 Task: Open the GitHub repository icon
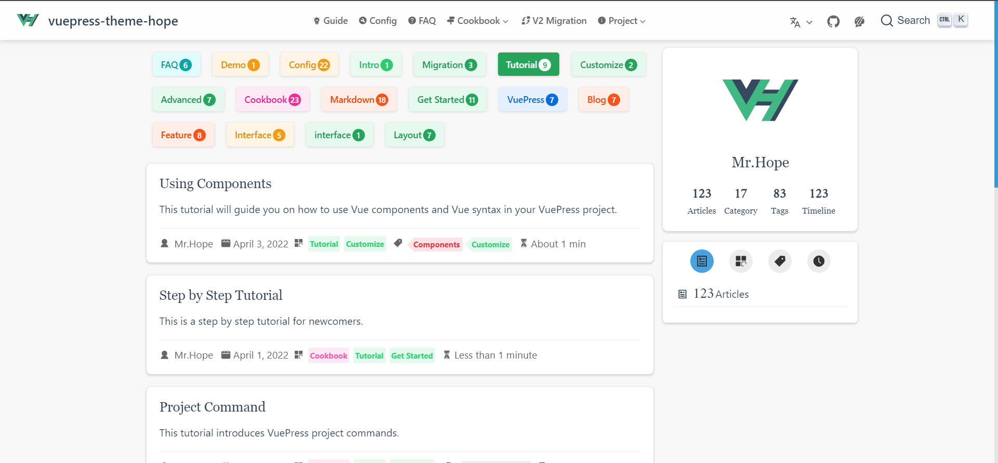tap(833, 21)
